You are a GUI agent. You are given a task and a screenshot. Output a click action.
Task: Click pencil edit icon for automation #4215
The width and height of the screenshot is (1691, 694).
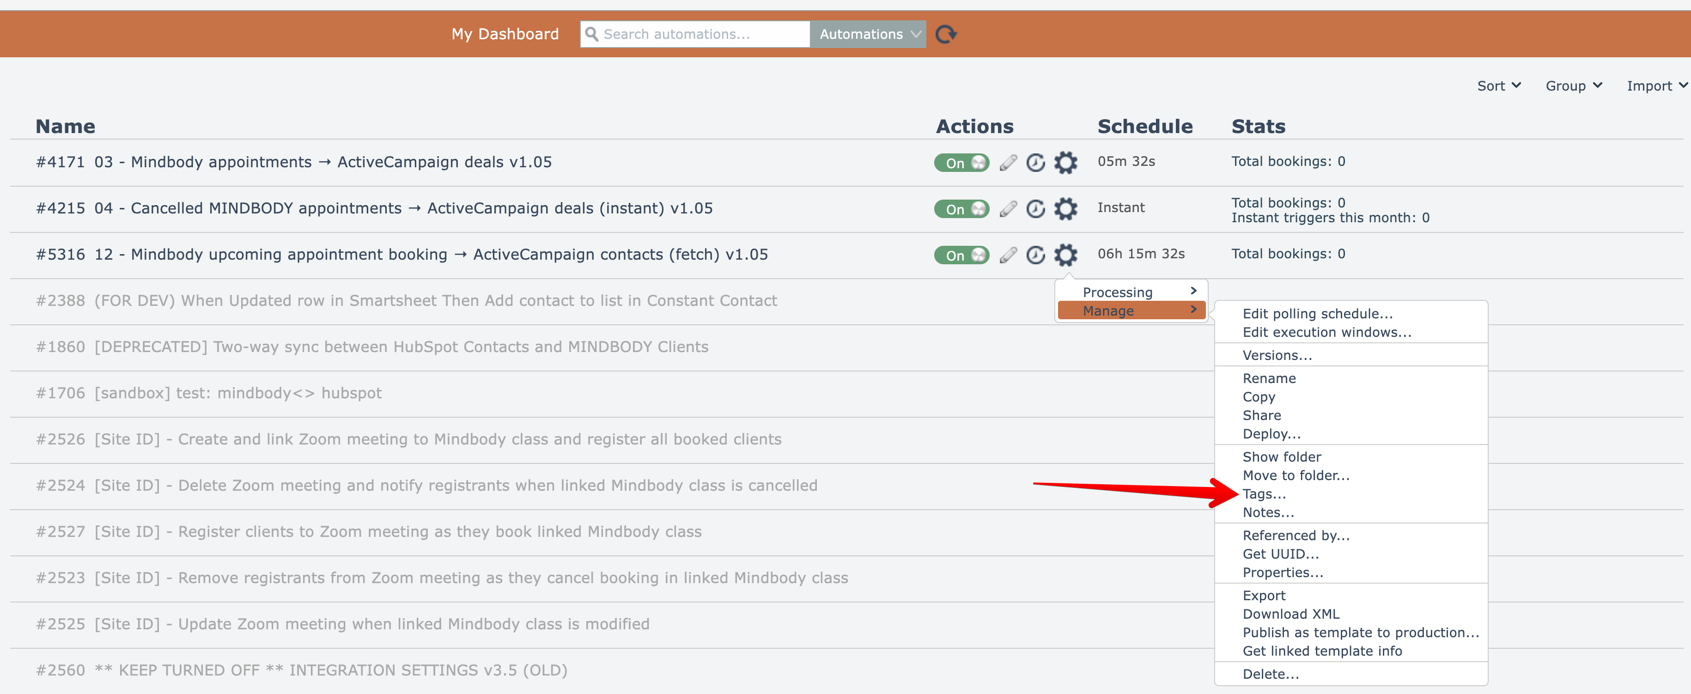pos(1008,209)
